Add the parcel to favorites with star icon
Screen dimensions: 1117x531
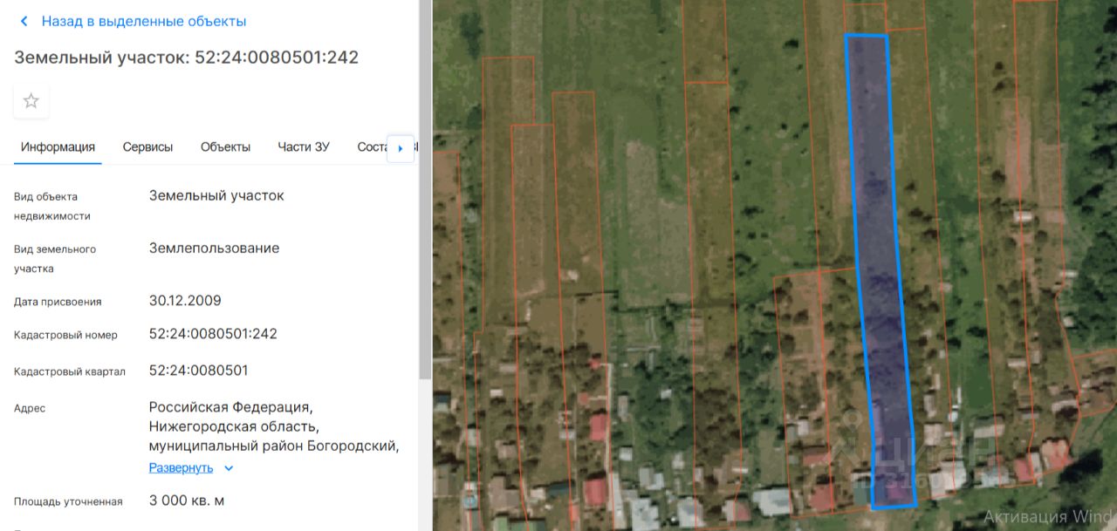click(x=31, y=101)
